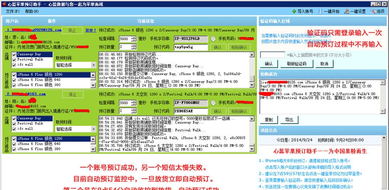Click the 消息公告 panel scrollbar
This screenshot has width=389, height=190.
click(385, 162)
